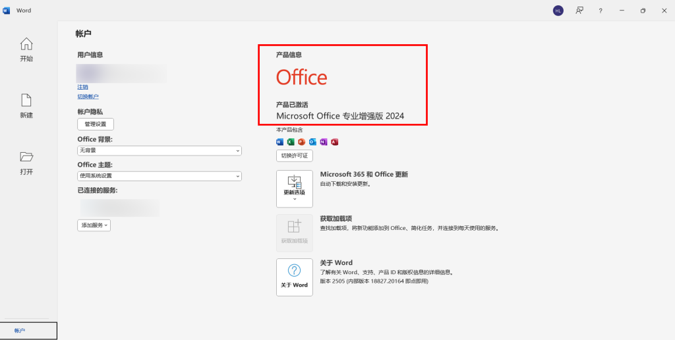Expand the Office 主题 dropdown
This screenshot has height=340, width=675.
click(x=160, y=176)
